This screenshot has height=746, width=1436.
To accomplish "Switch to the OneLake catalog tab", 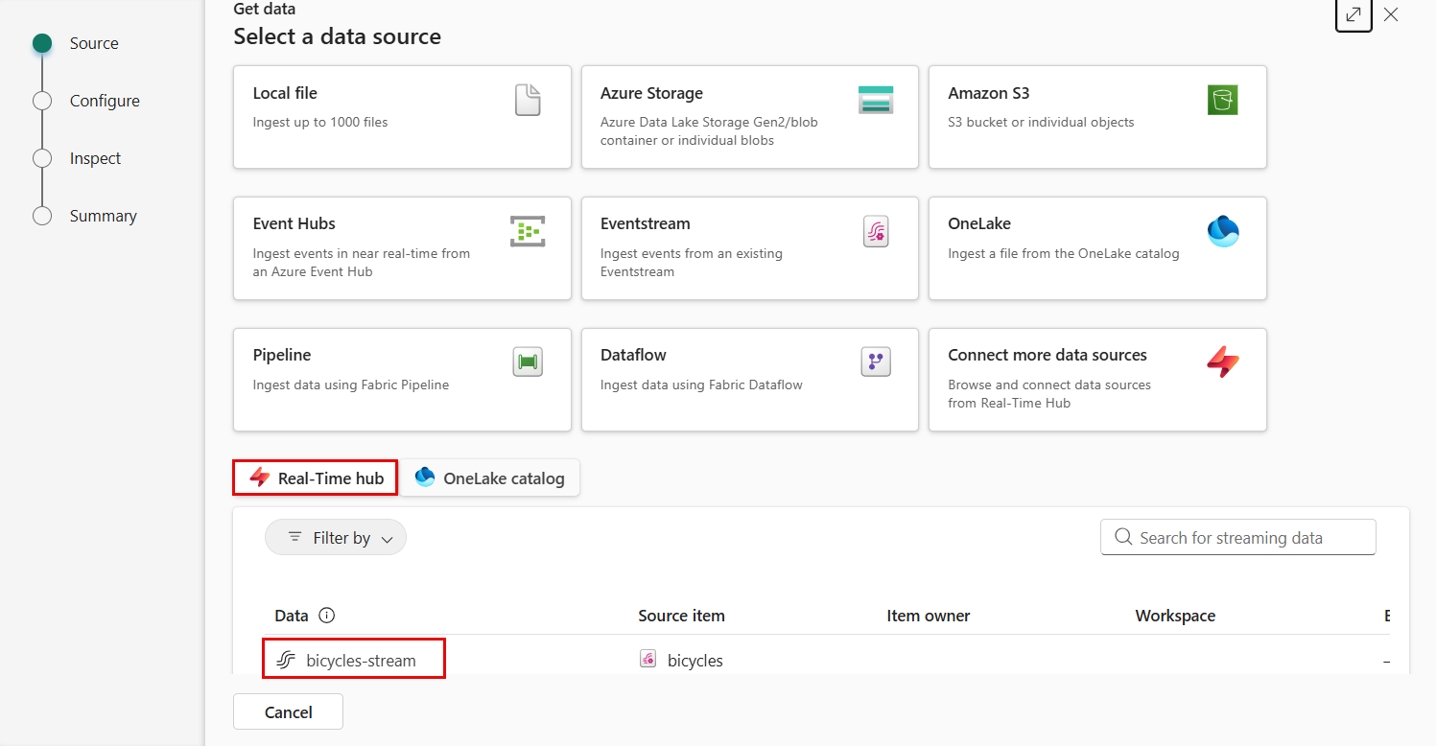I will [x=489, y=478].
